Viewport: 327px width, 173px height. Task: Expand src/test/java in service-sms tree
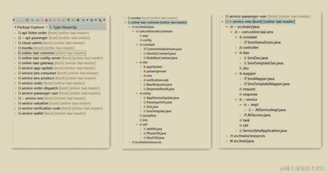click(x=227, y=141)
